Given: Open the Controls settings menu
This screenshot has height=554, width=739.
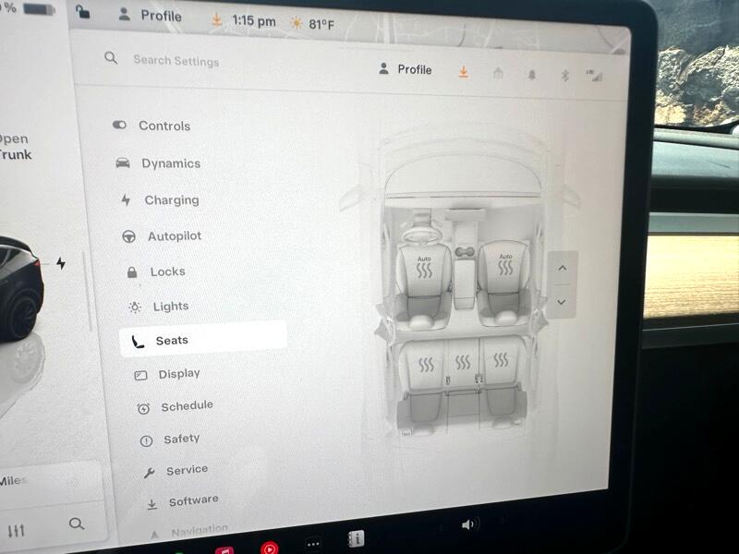Looking at the screenshot, I should (x=164, y=126).
